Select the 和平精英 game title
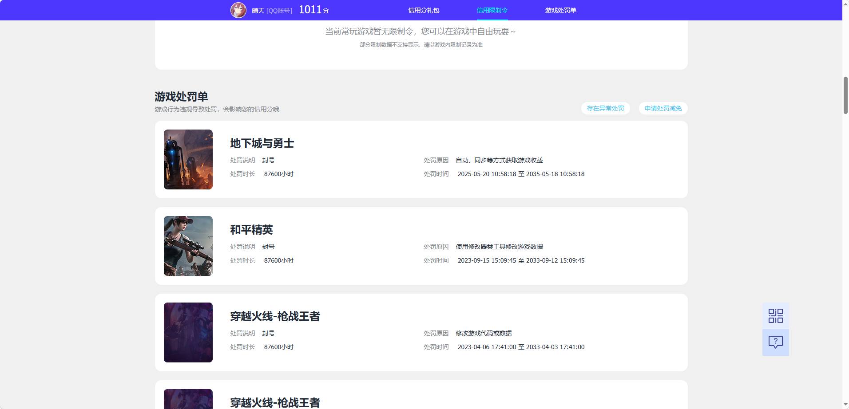The image size is (849, 409). [x=251, y=230]
